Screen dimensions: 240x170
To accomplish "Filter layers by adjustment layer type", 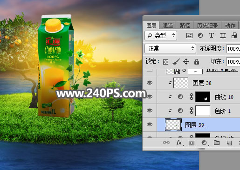I will click(200, 35).
